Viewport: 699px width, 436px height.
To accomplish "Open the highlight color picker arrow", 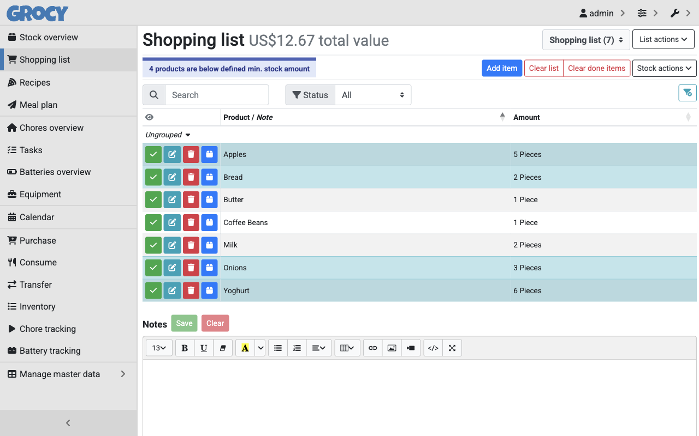I will click(x=260, y=348).
